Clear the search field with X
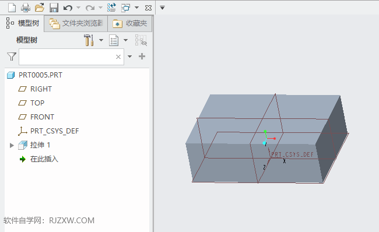This screenshot has width=379, height=232. pos(118,57)
